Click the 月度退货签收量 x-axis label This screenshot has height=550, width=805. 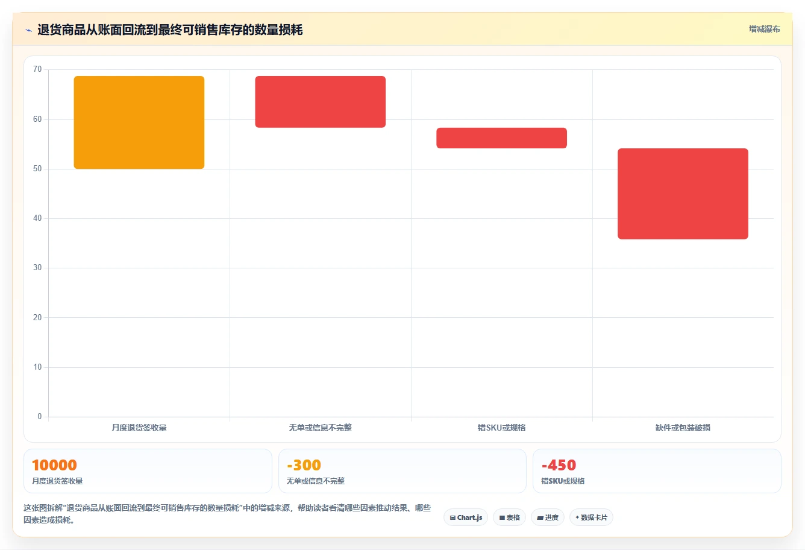click(x=139, y=428)
